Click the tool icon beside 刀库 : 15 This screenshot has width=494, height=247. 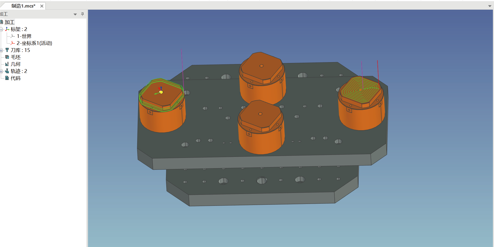click(7, 50)
